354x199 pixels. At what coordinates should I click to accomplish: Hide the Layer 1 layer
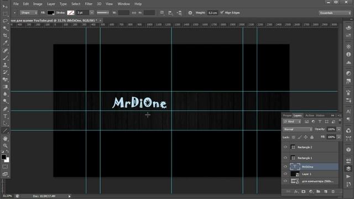[x=285, y=174]
